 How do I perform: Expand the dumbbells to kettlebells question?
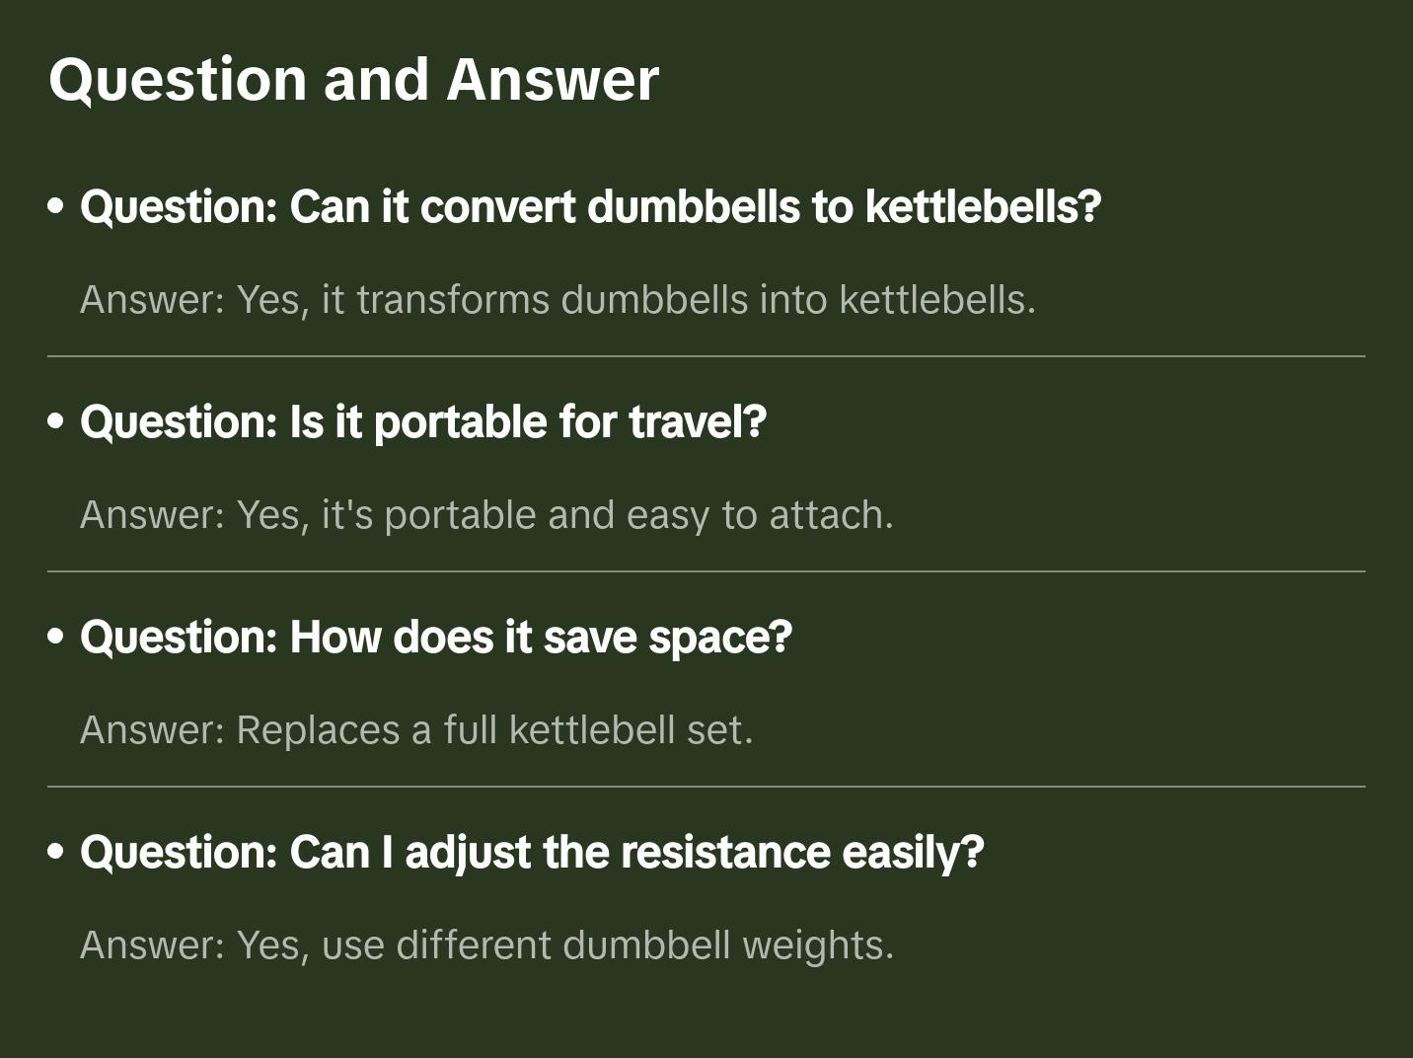pyautogui.click(x=590, y=206)
